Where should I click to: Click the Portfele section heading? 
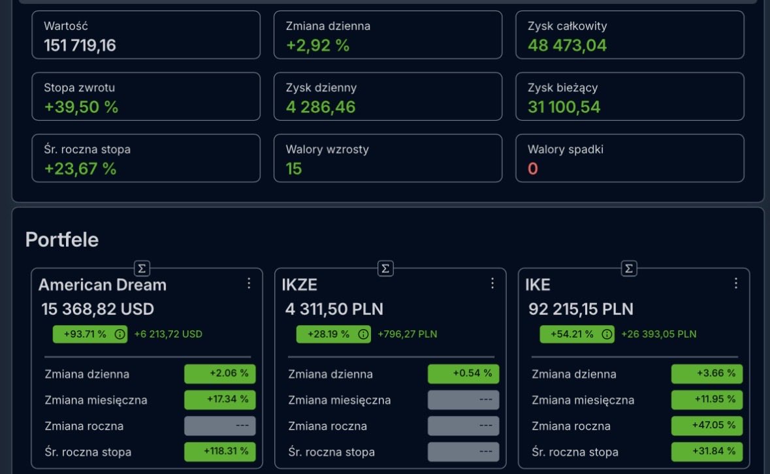coord(62,240)
